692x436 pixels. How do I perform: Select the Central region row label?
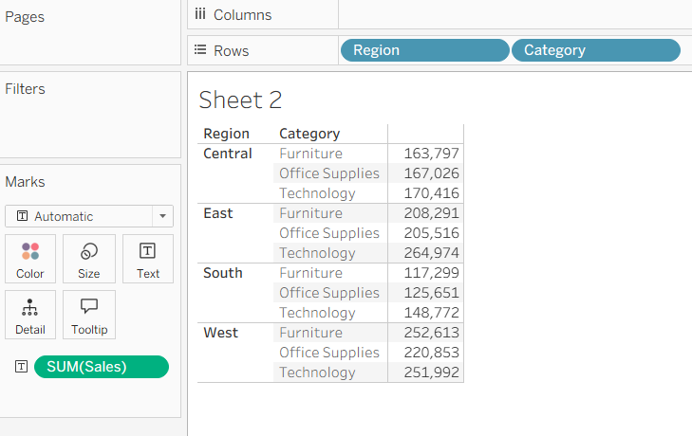coord(228,154)
